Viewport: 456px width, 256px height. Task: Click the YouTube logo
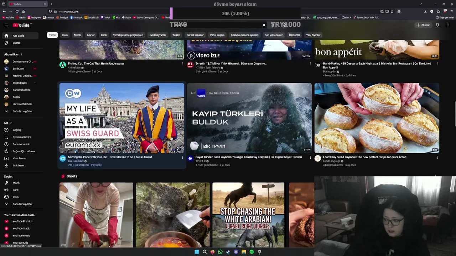tap(21, 25)
